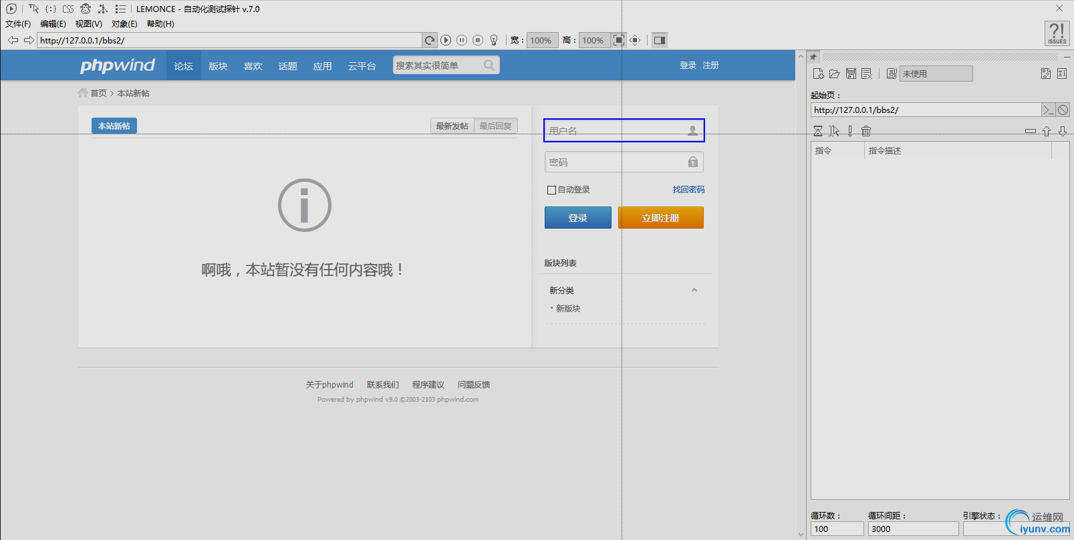The image size is (1074, 540).
Task: Open the 对象(E) menu
Action: [124, 24]
